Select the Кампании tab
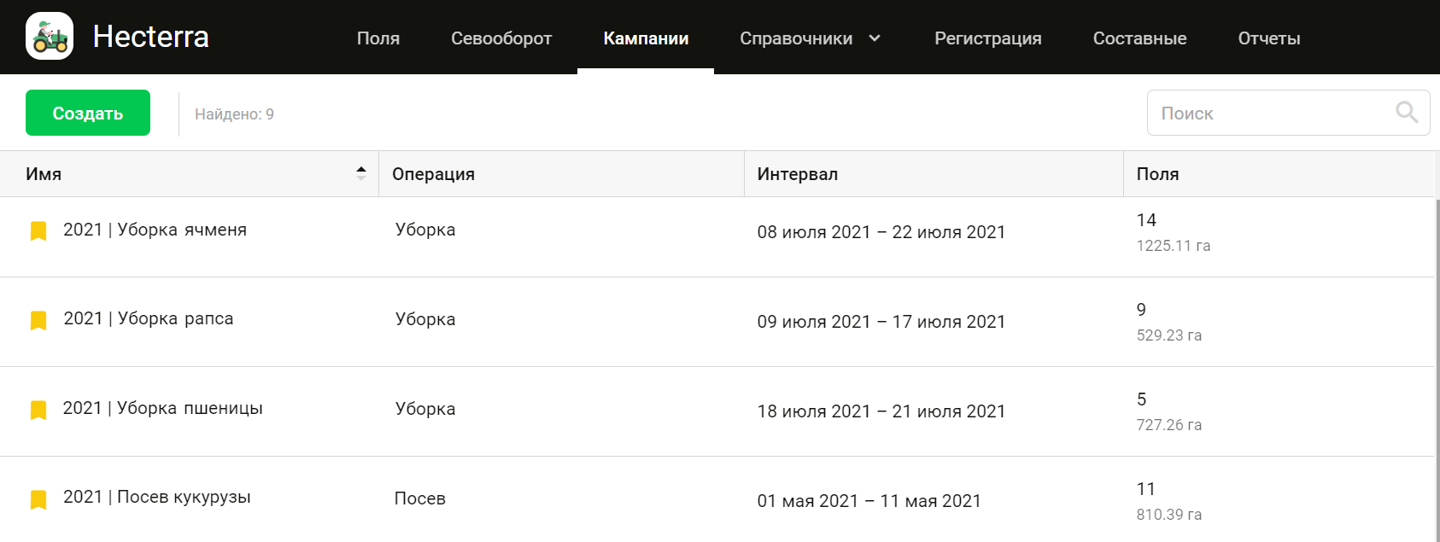Screen dimensions: 1440x542 (646, 38)
